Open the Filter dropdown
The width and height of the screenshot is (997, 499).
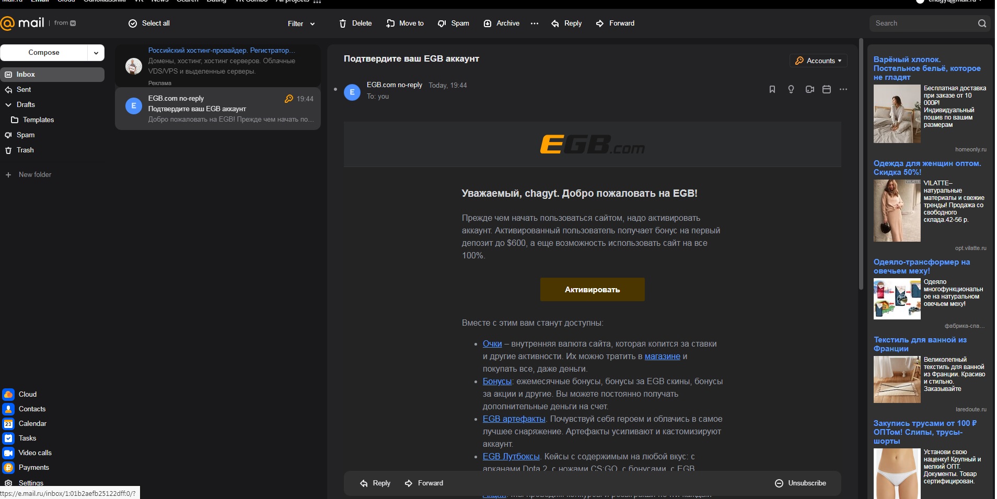[x=302, y=23]
